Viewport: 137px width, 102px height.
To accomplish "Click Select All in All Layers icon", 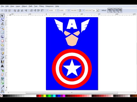I will pyautogui.click(x=6, y=10).
